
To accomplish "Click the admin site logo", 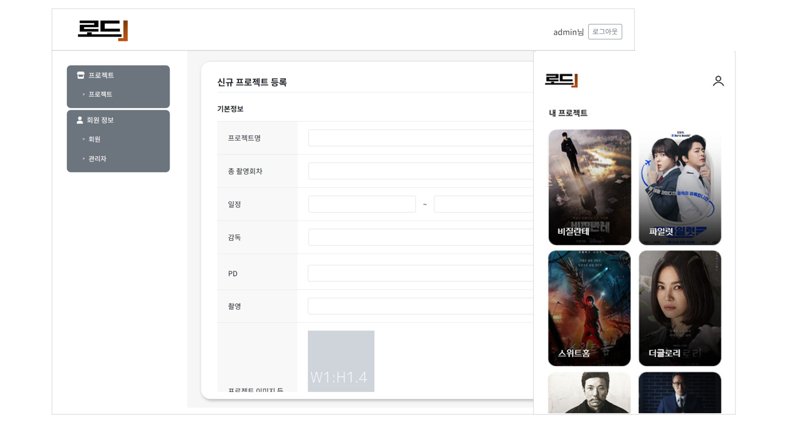I will [103, 30].
